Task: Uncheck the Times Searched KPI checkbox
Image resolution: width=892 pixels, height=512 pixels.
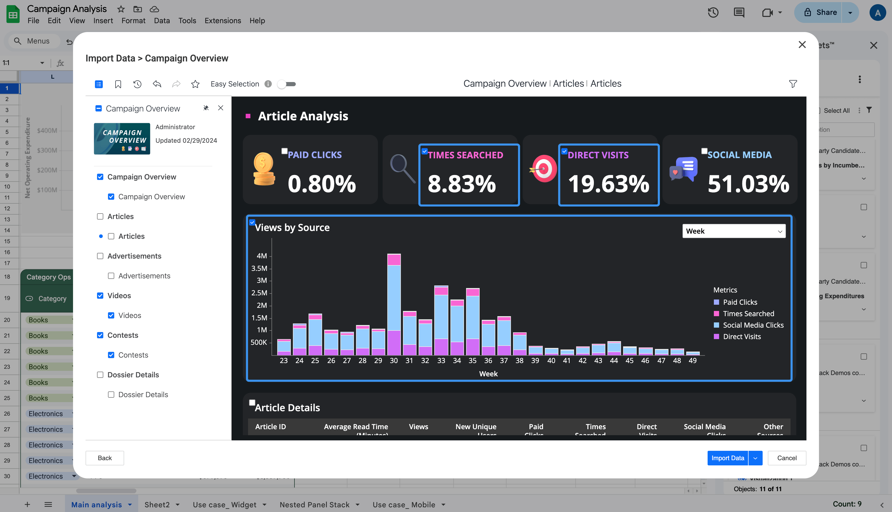Action: point(424,151)
